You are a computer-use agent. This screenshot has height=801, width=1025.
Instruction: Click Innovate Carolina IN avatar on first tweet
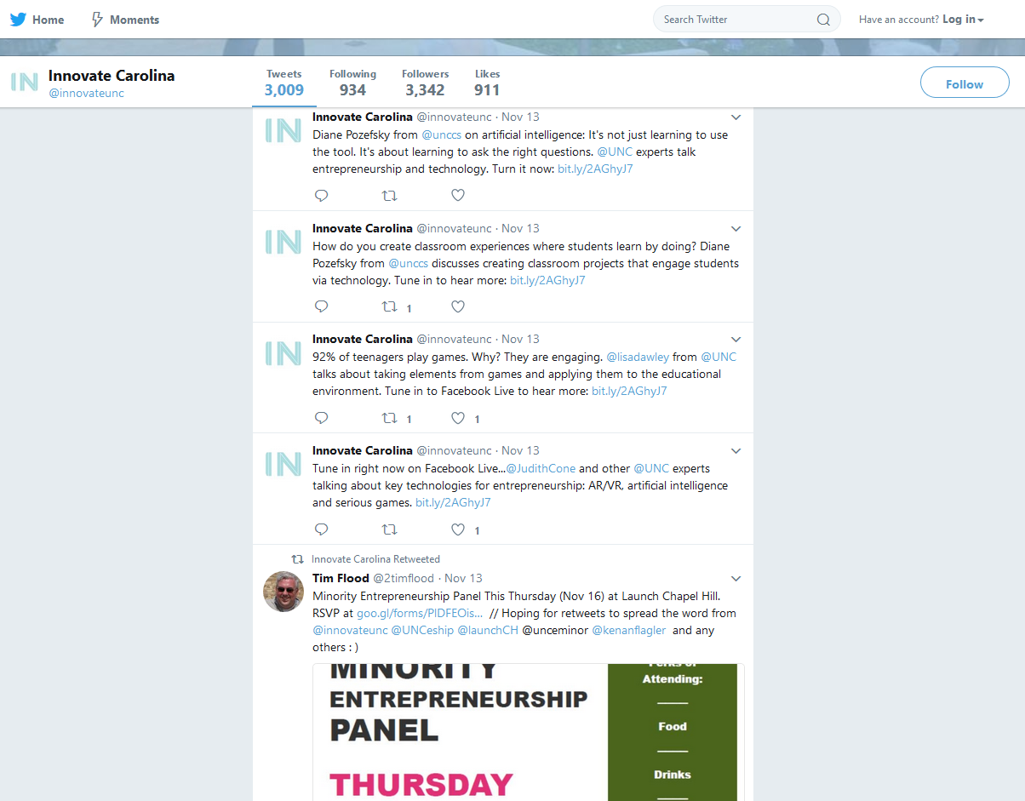[283, 130]
